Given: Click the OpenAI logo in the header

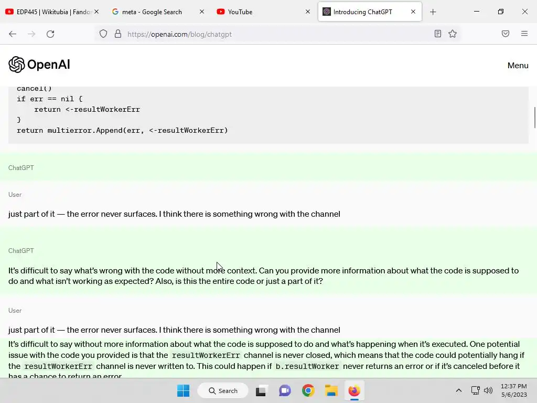Looking at the screenshot, I should click(x=39, y=65).
